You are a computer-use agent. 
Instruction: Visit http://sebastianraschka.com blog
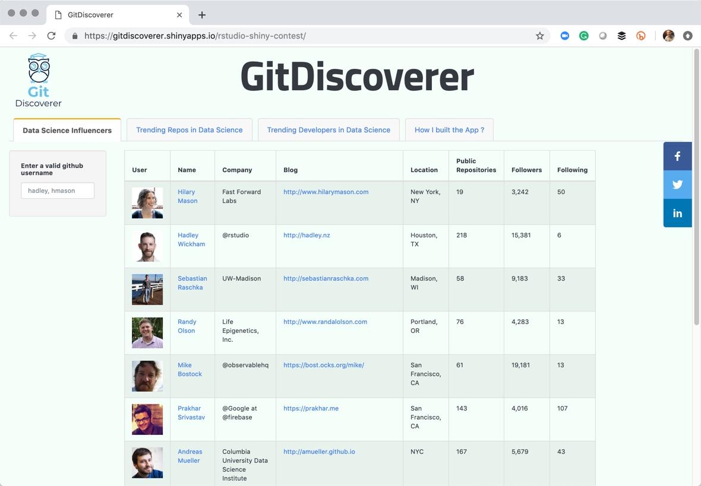coord(326,279)
